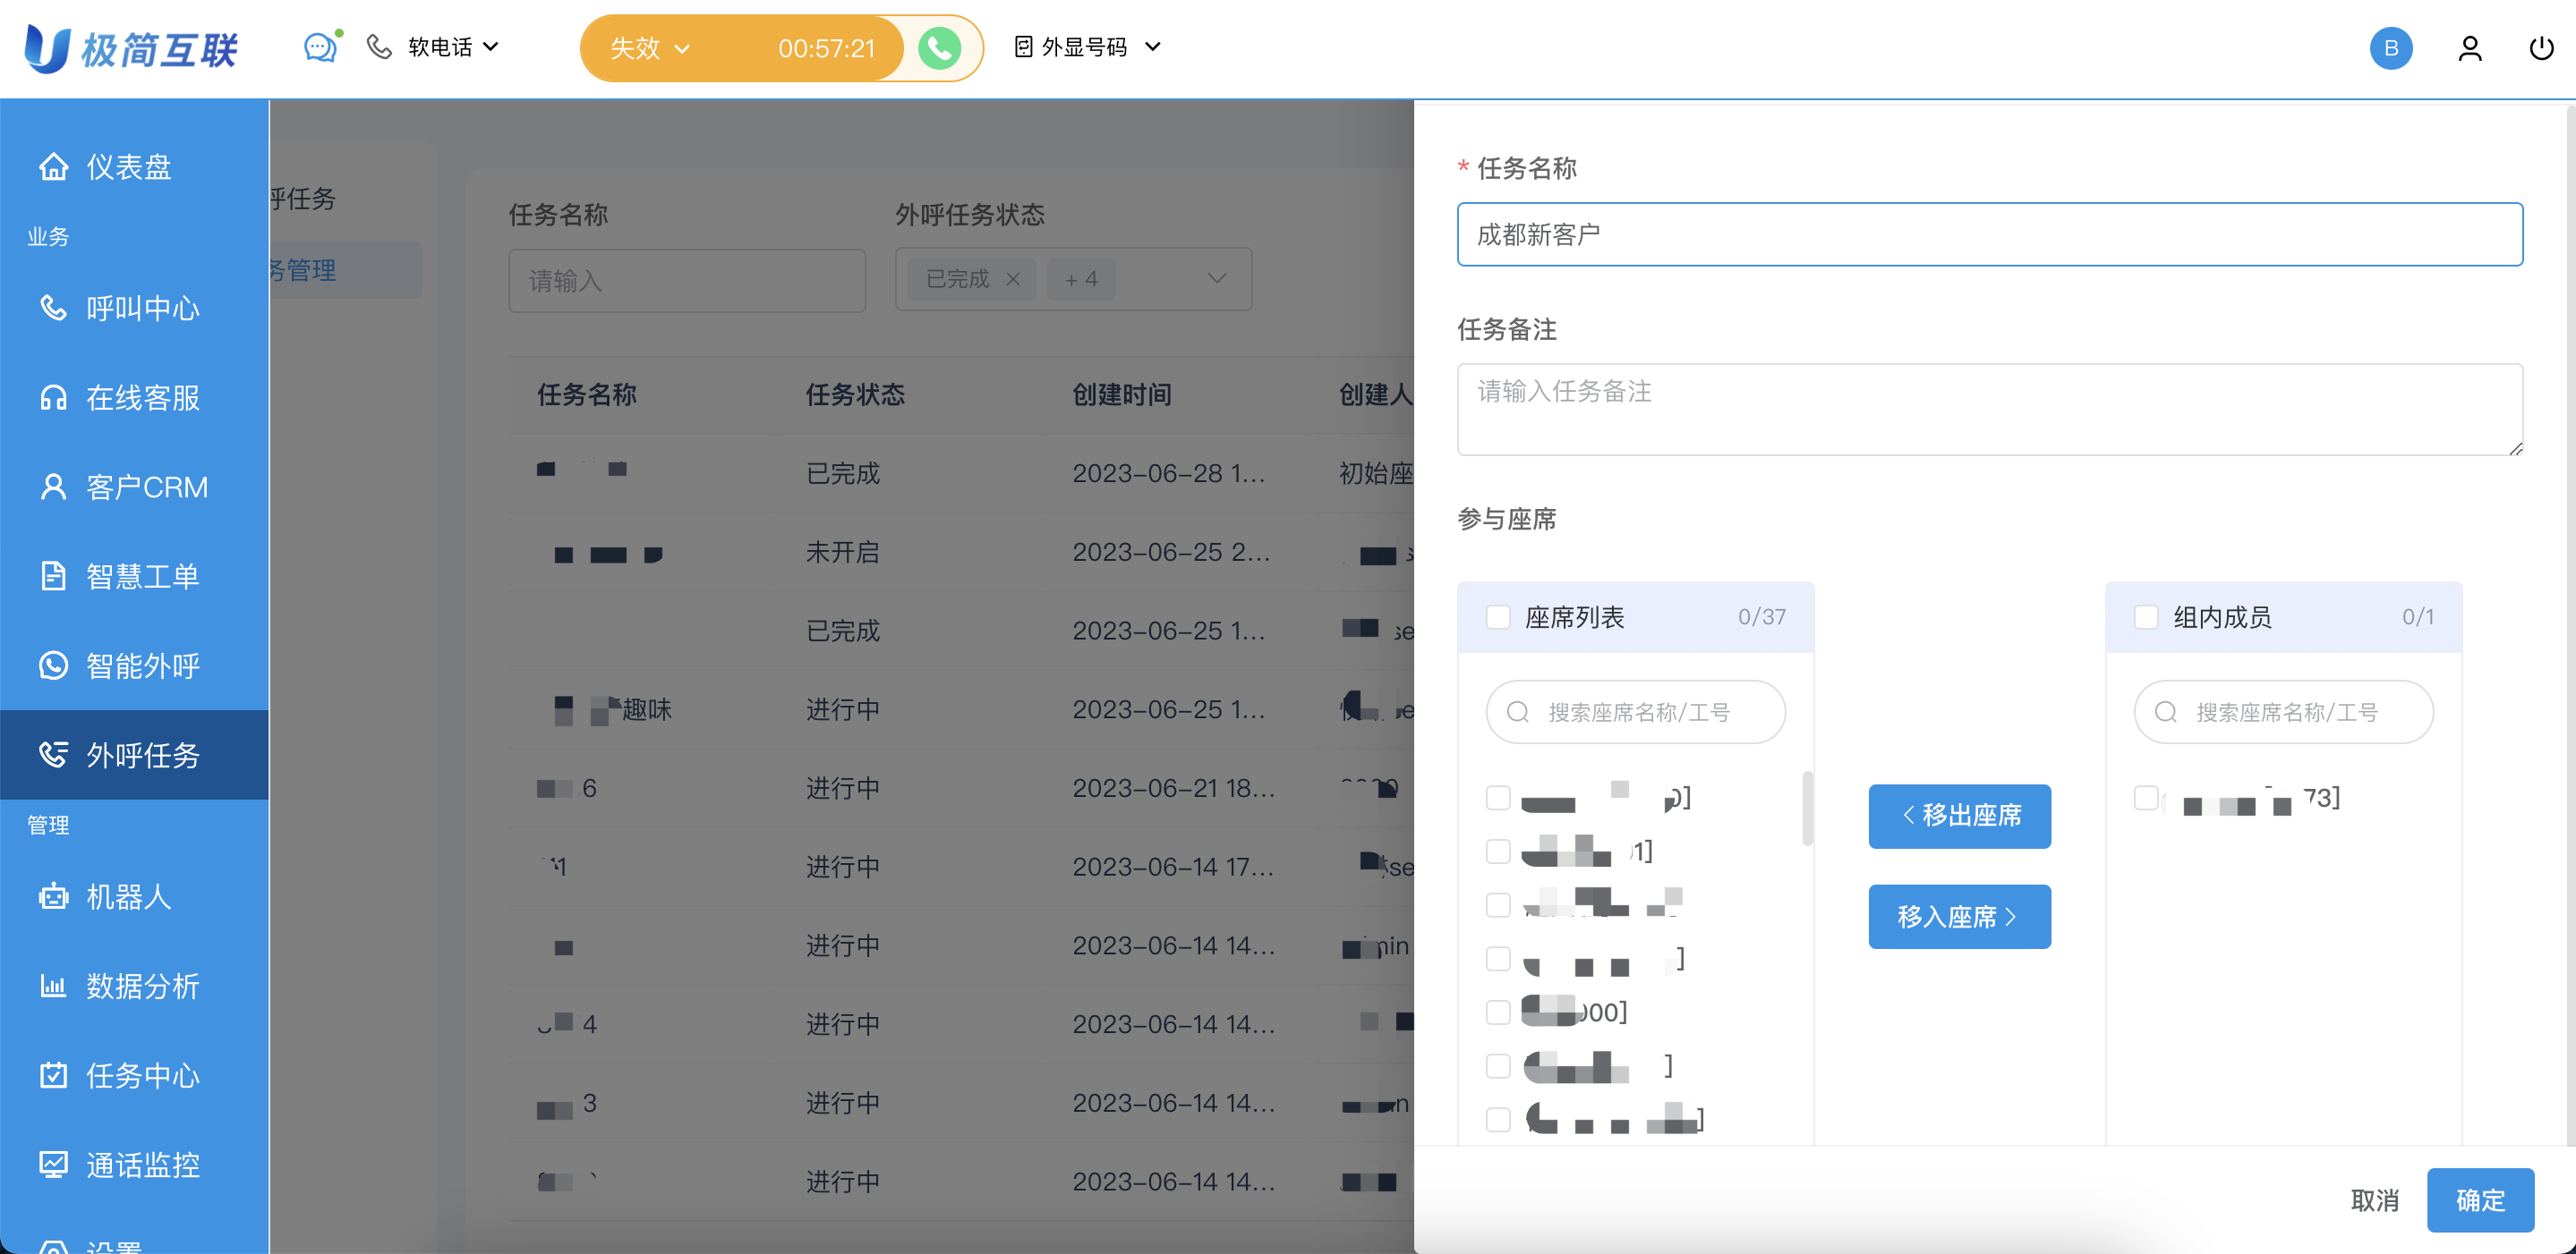Navigate to 智慧工单
This screenshot has height=1254, width=2576.
point(135,575)
